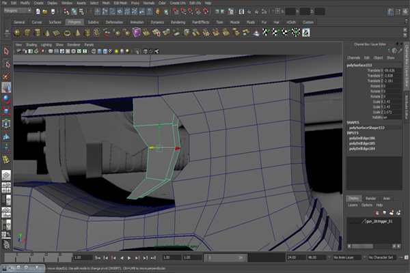
Task: Toggle snap to points magnet
Action: pos(191,12)
